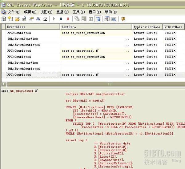Click 'exec sp_executesql N' at detail pane top
This screenshot has width=185, height=169.
pyautogui.click(x=19, y=91)
